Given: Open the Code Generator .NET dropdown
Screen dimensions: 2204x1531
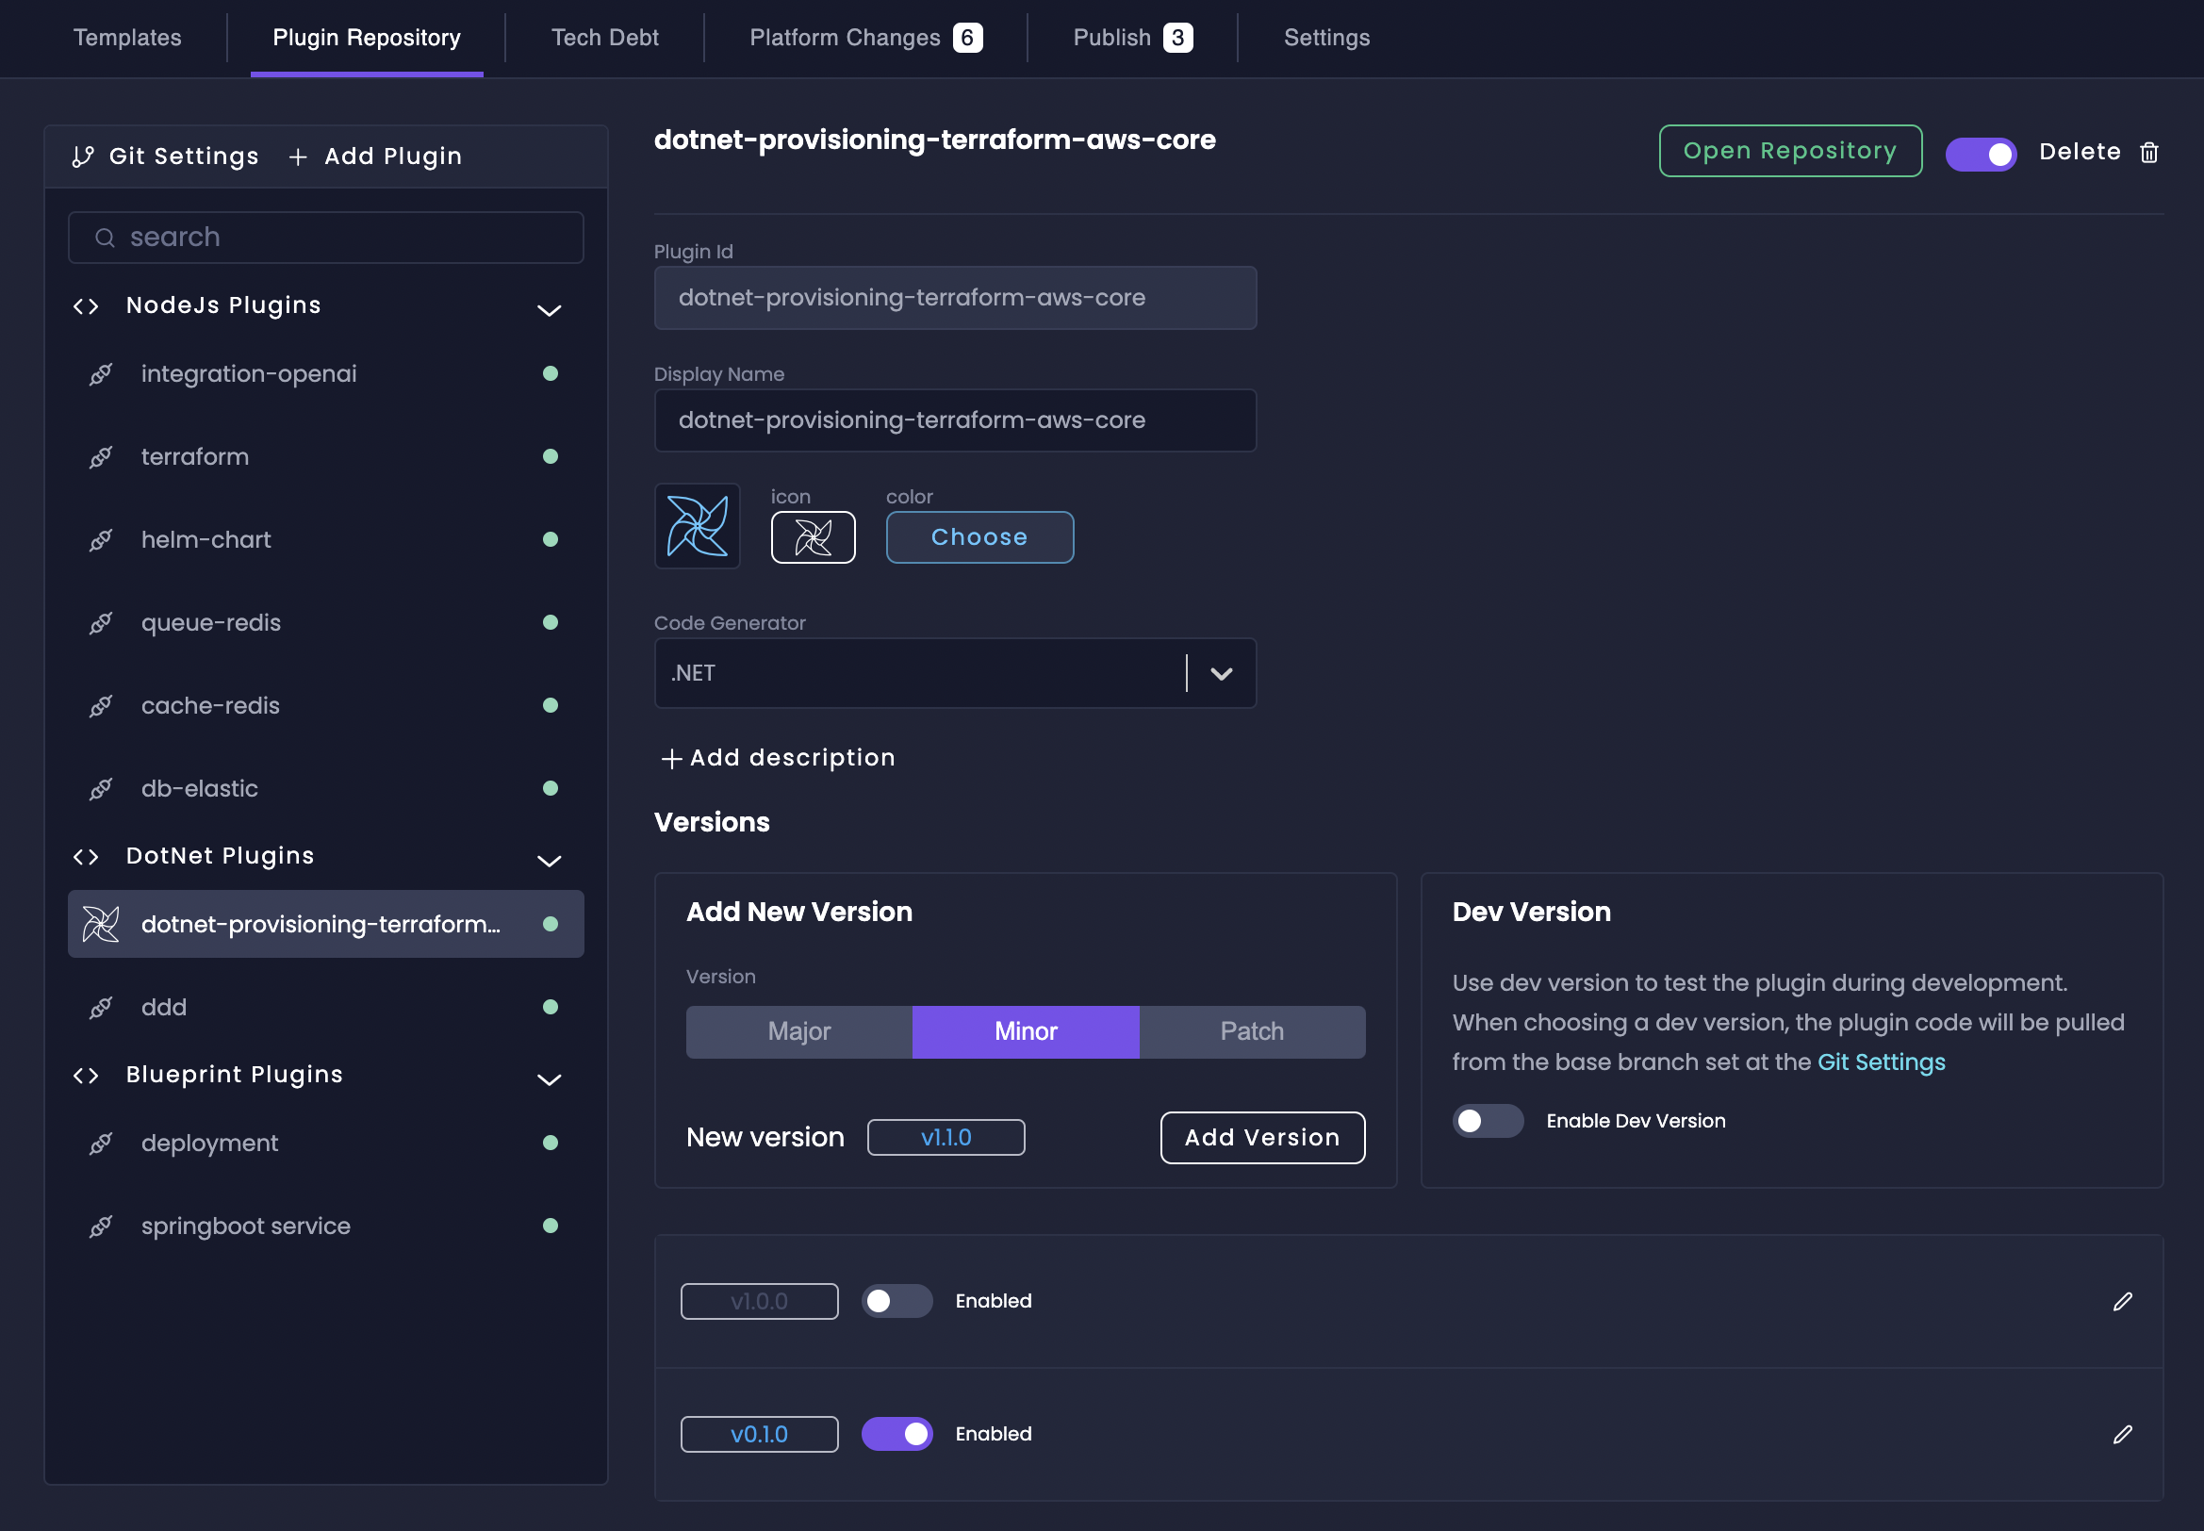Looking at the screenshot, I should [1220, 673].
